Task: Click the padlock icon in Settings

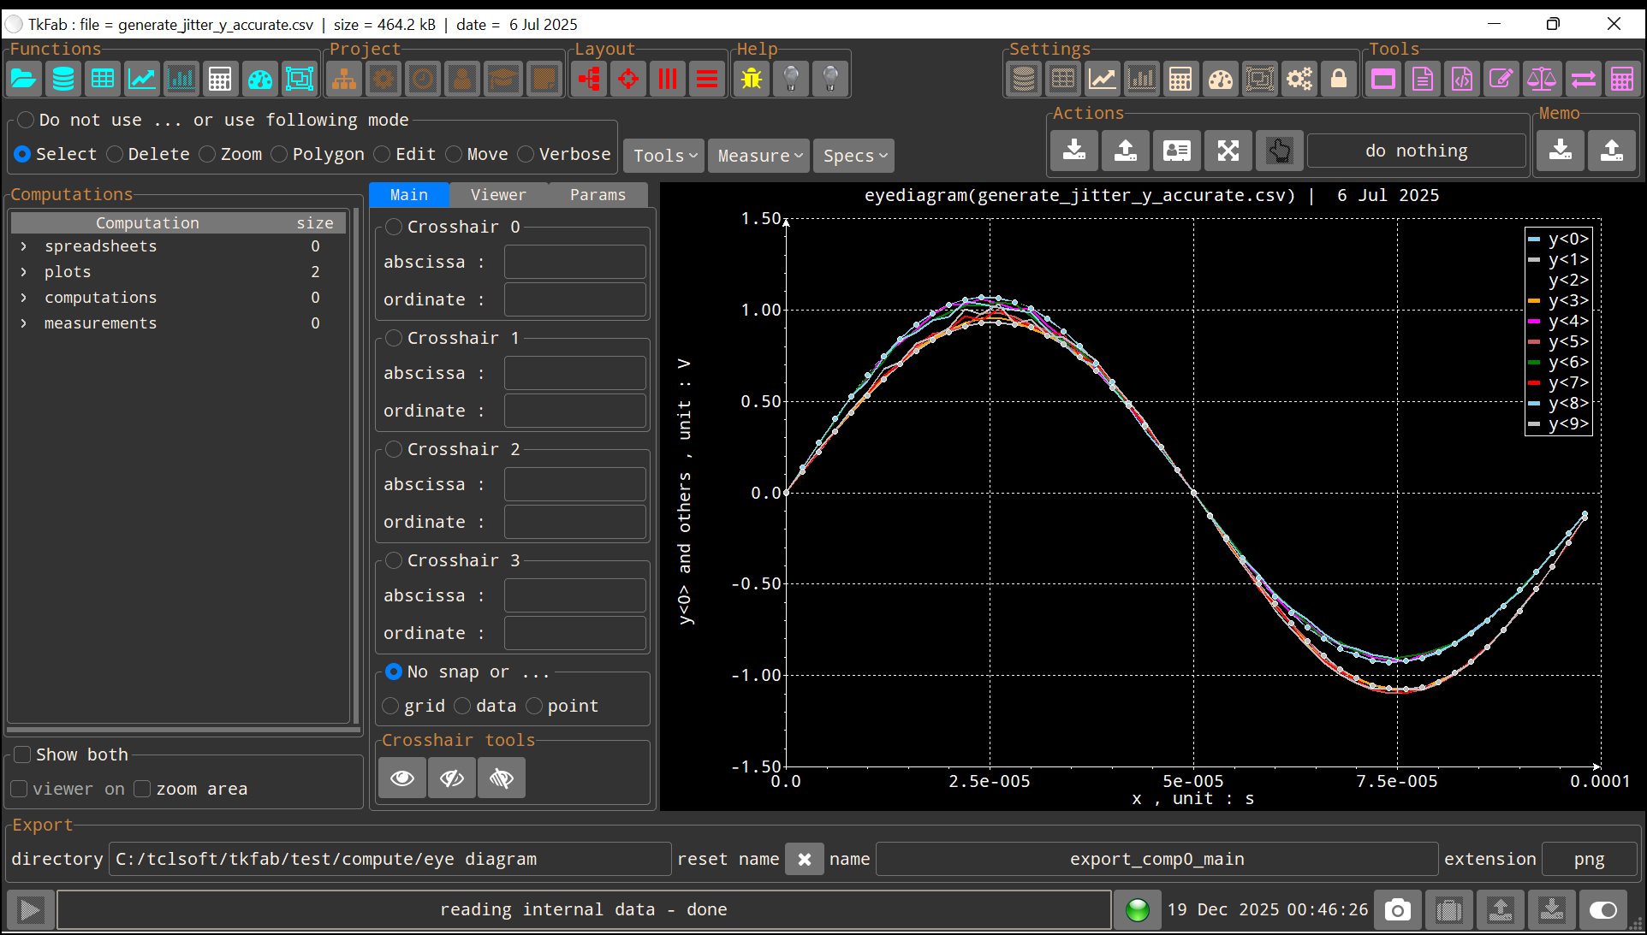Action: [1339, 80]
